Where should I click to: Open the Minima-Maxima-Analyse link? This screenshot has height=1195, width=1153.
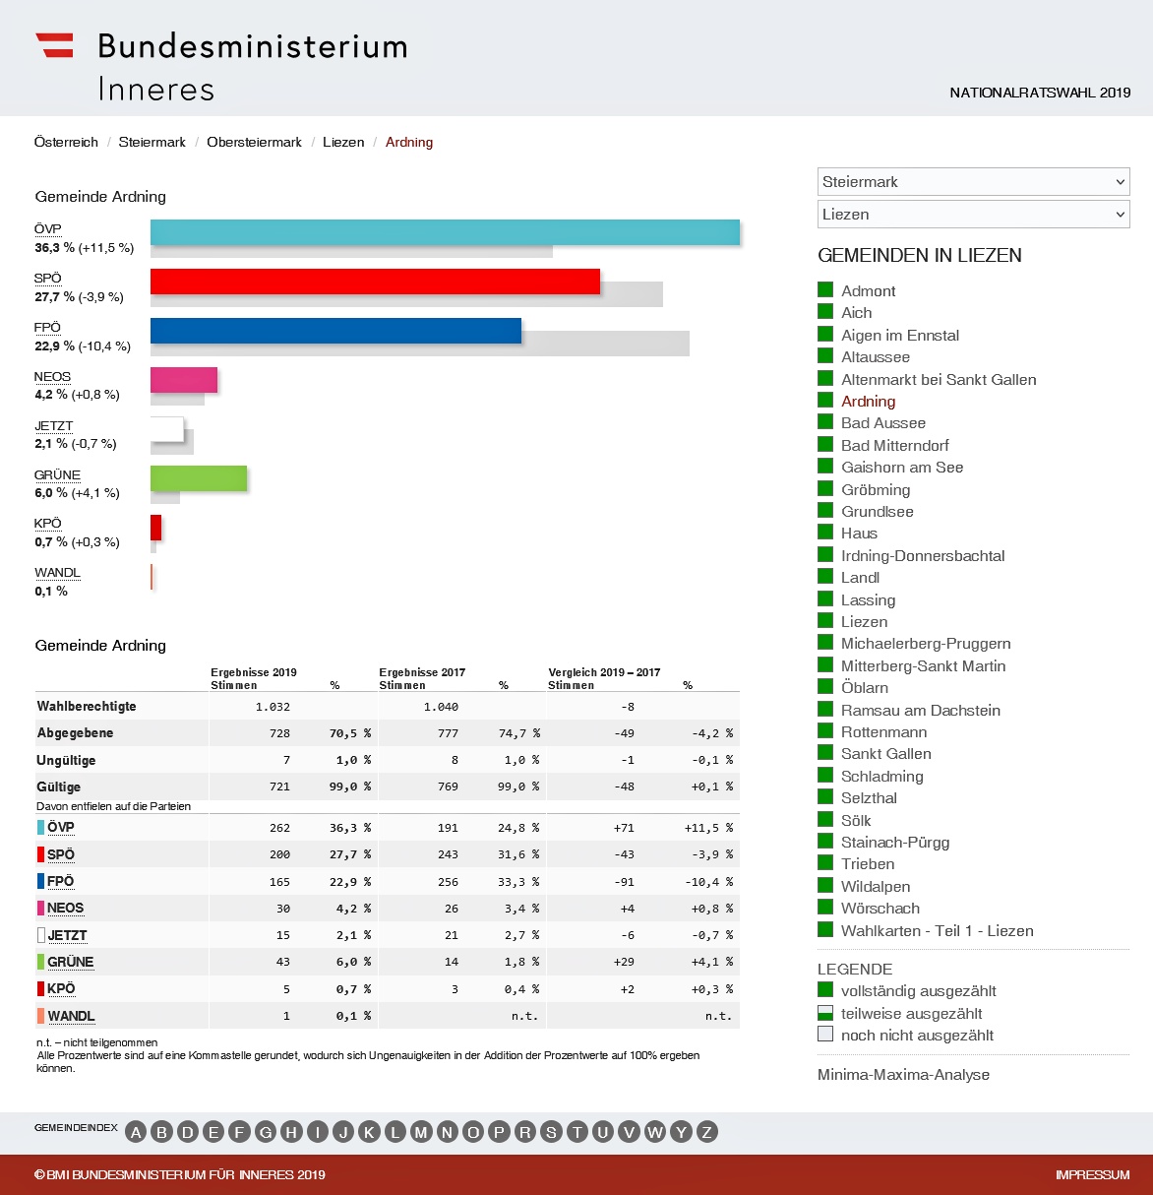[x=903, y=1075]
